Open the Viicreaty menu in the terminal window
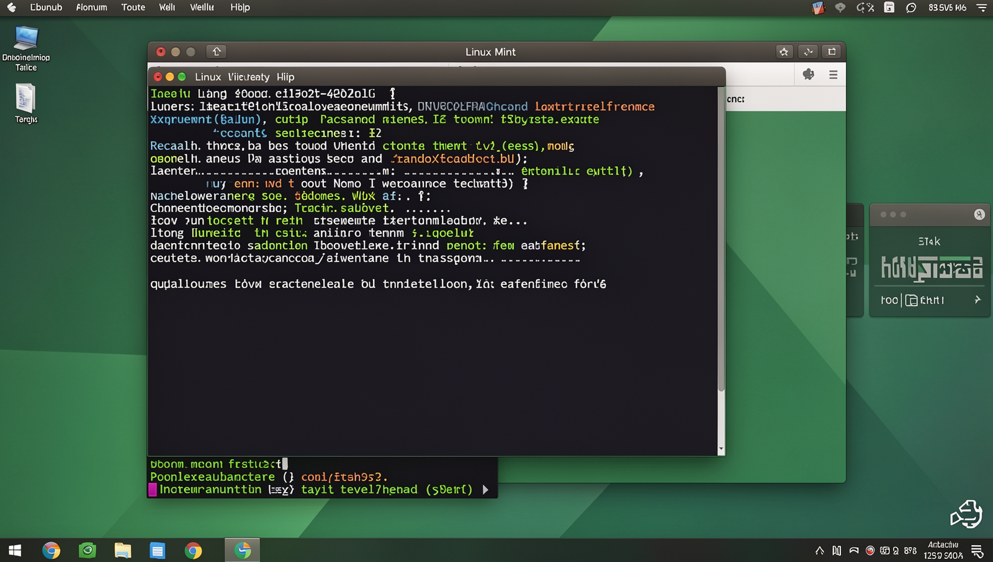The image size is (993, 562). (249, 77)
